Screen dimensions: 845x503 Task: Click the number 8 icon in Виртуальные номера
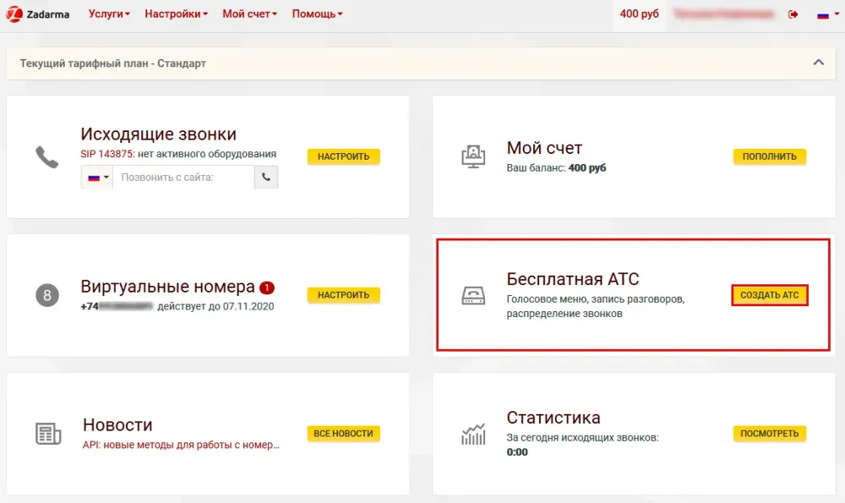point(46,295)
